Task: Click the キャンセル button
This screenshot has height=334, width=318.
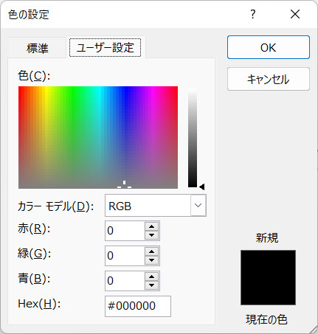Action: click(269, 79)
